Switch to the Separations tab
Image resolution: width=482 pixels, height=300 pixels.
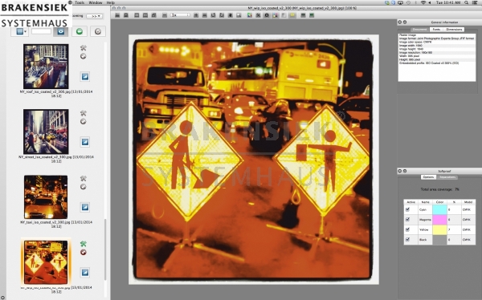(x=447, y=177)
